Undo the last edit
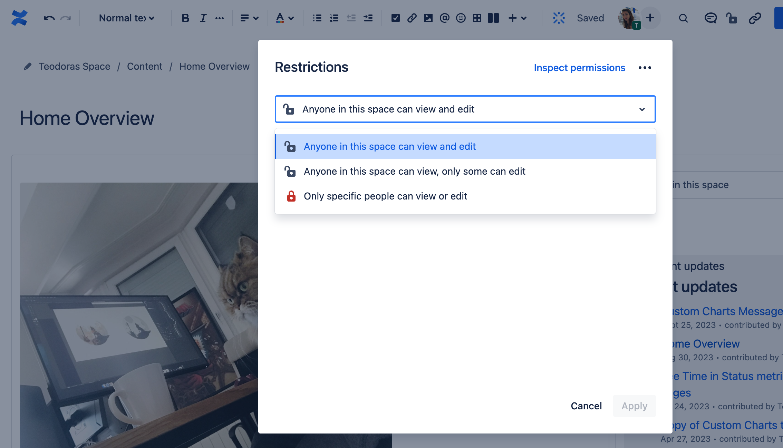The height and width of the screenshot is (448, 783). tap(49, 18)
